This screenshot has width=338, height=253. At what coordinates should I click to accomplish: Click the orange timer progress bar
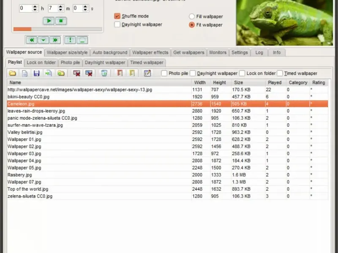pyautogui.click(x=57, y=29)
